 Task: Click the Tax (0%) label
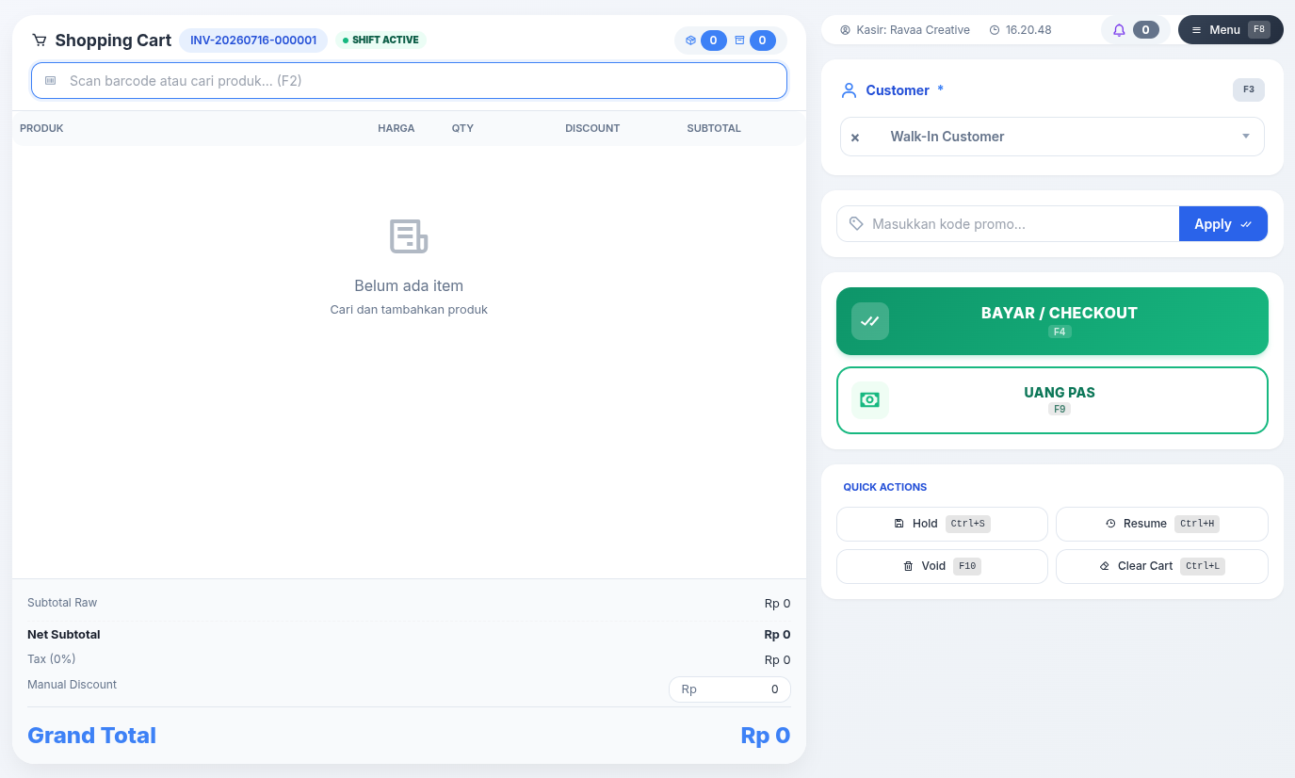click(52, 659)
